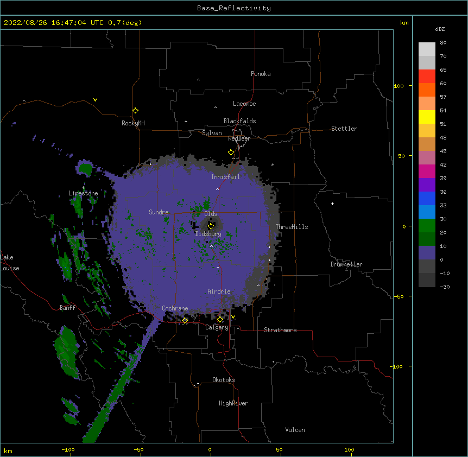The height and width of the screenshot is (457, 468).
Task: Click the magenta 39-42 dBZ swatch
Action: click(427, 171)
